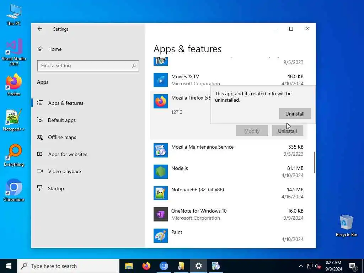The width and height of the screenshot is (364, 273).
Task: Show hidden tray icons chevron
Action: [x=301, y=266]
